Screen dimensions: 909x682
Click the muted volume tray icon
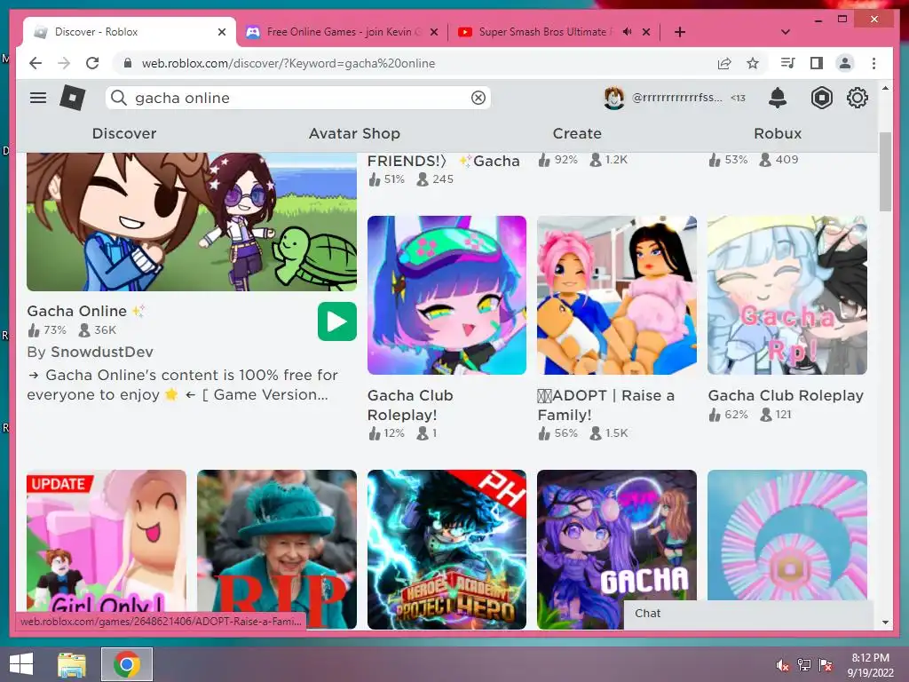783,665
